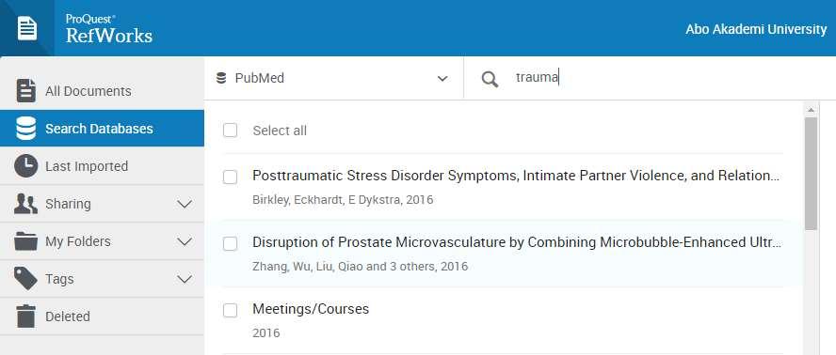This screenshot has width=836, height=355.
Task: Open the Deleted trash can icon
Action: tap(26, 316)
